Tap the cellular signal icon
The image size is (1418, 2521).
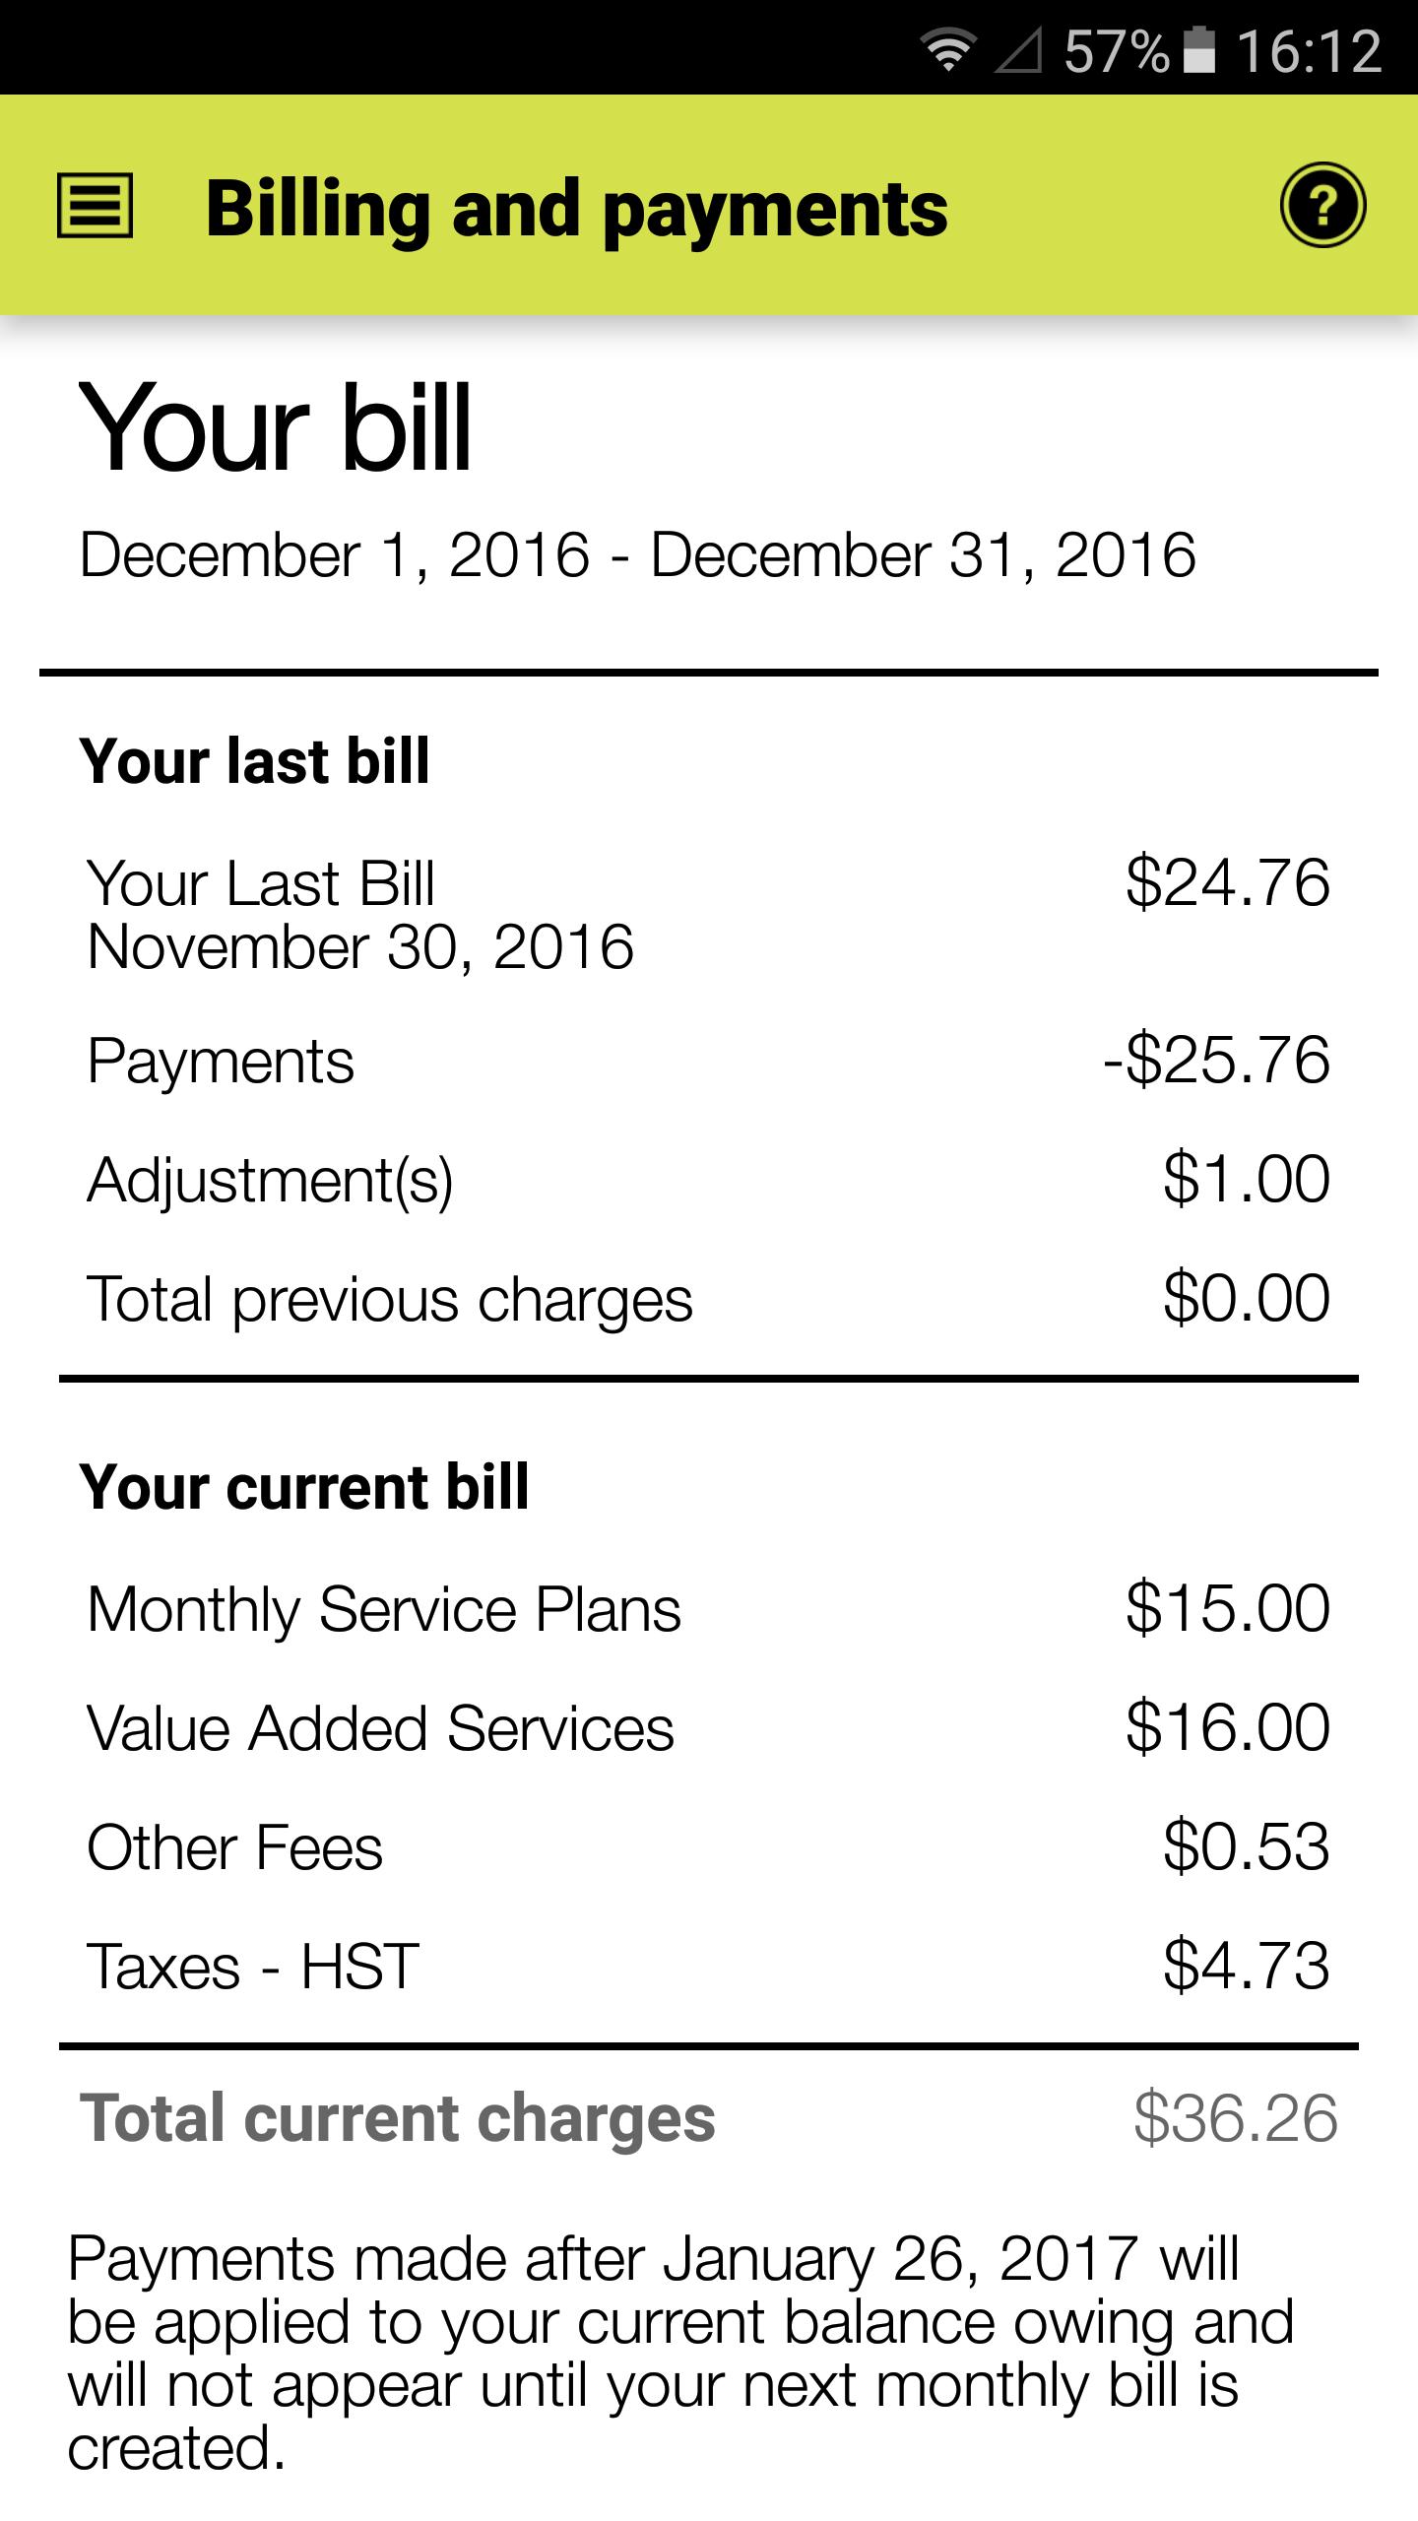pyautogui.click(x=1018, y=50)
